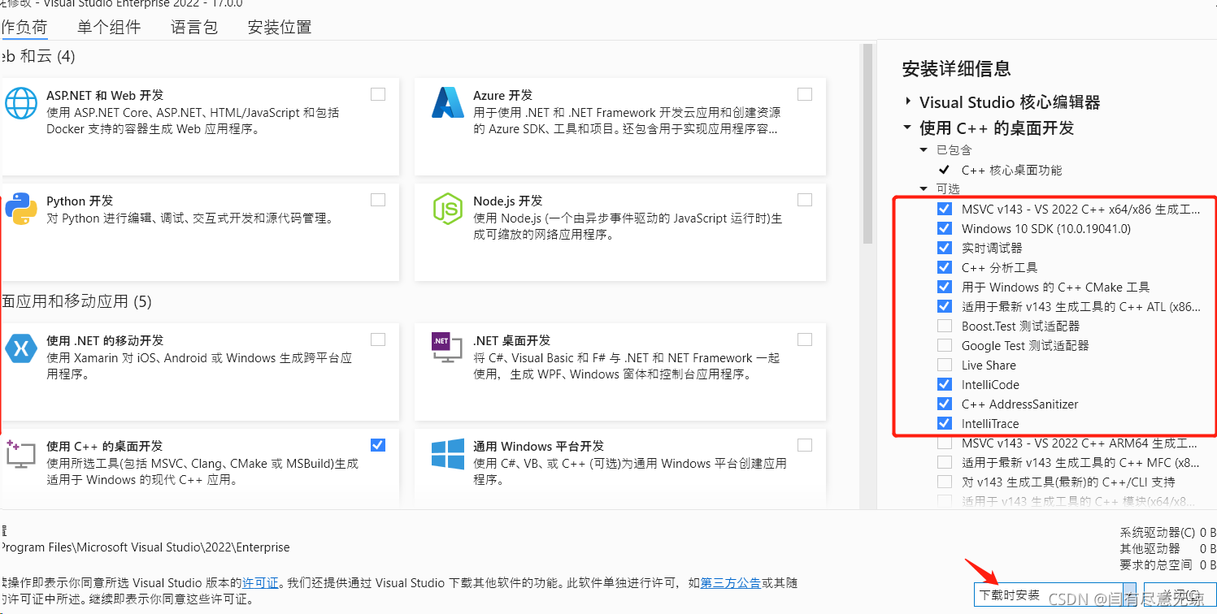1217x614 pixels.
Task: Open the 许可证 link
Action: [x=261, y=583]
